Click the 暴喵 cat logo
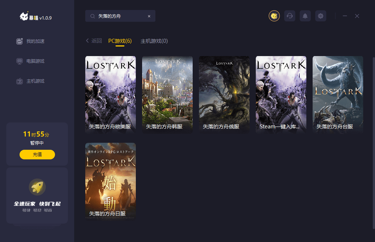Viewport: 375px width, 242px height. [x=24, y=17]
